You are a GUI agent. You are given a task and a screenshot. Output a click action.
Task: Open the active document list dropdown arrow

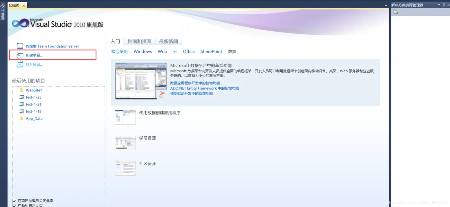(x=386, y=6)
